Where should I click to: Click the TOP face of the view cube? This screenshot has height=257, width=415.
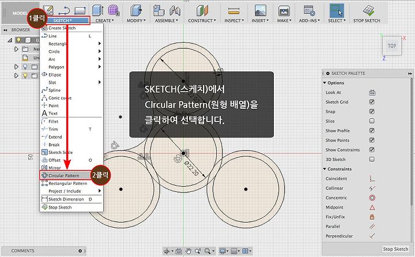click(x=392, y=46)
